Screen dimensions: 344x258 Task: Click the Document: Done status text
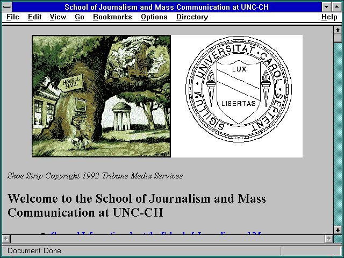[x=34, y=251]
